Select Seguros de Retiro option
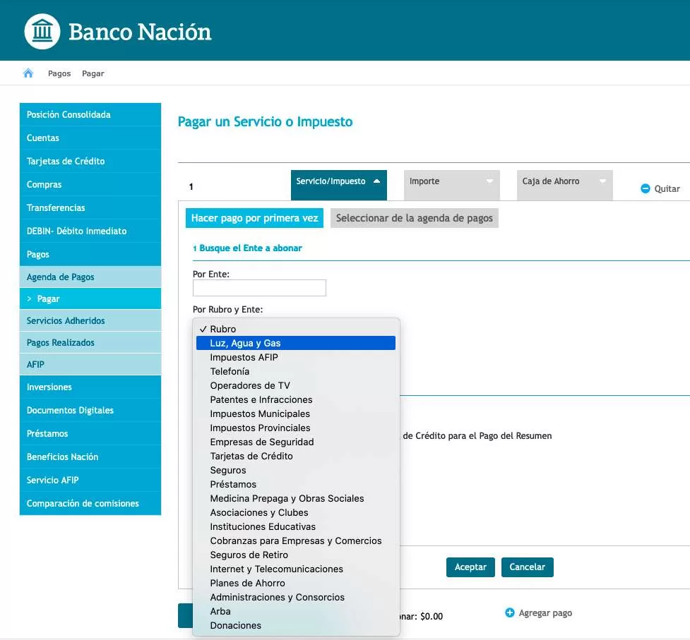690x640 pixels. point(296,555)
